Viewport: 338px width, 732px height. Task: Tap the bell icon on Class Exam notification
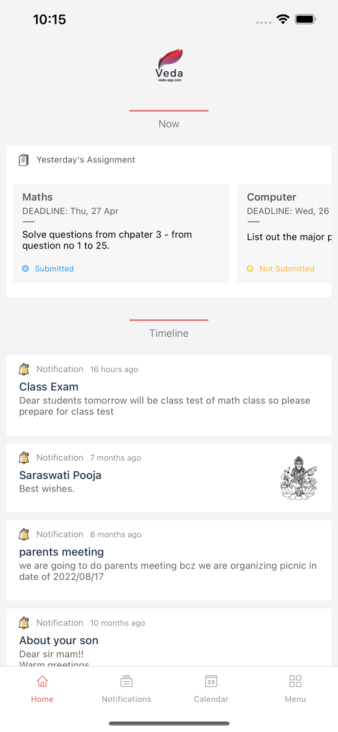24,369
